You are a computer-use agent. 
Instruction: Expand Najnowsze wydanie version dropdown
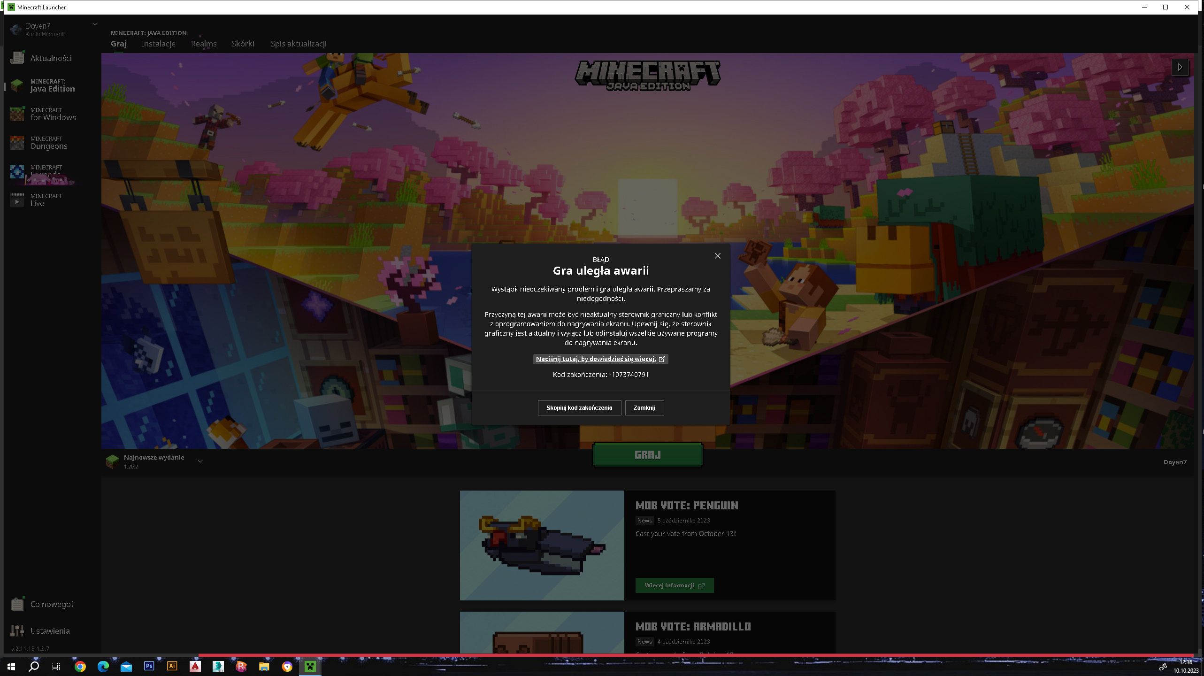pyautogui.click(x=200, y=461)
